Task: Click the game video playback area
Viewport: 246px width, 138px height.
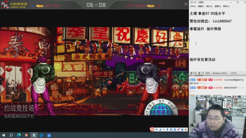Action: point(94,71)
